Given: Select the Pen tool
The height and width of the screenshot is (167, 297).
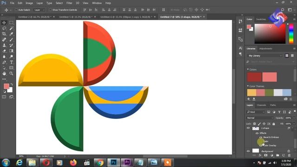Looking at the screenshot, I should point(4,62).
